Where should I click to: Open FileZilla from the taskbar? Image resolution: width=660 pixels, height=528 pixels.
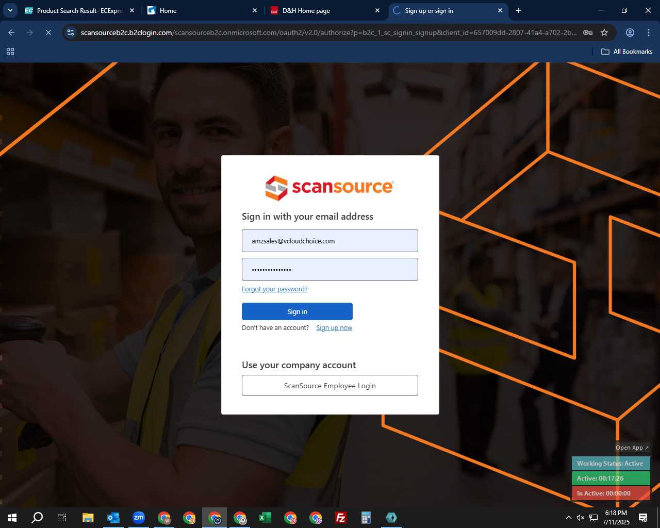coord(341,518)
